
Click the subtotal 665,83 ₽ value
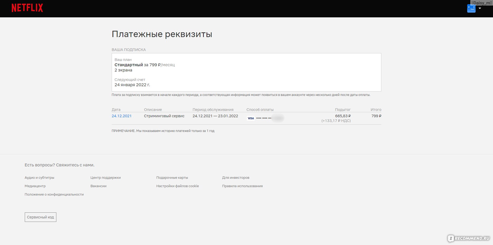point(343,116)
